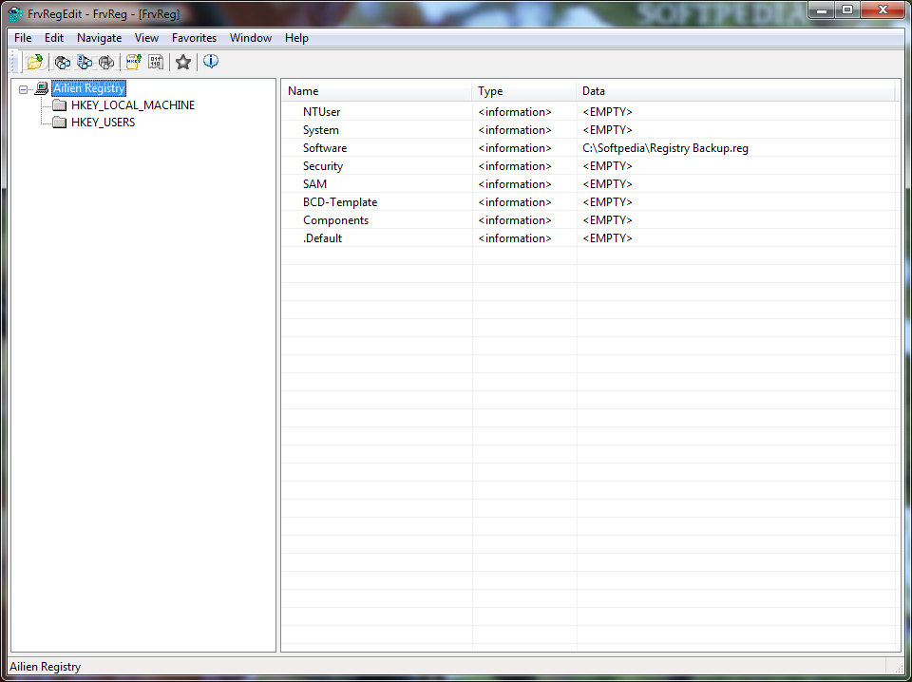Open the File menu
912x682 pixels.
coord(23,38)
